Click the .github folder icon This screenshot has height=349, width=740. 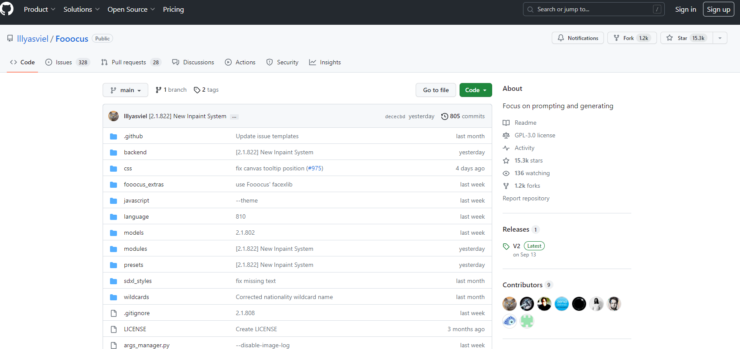(x=113, y=136)
